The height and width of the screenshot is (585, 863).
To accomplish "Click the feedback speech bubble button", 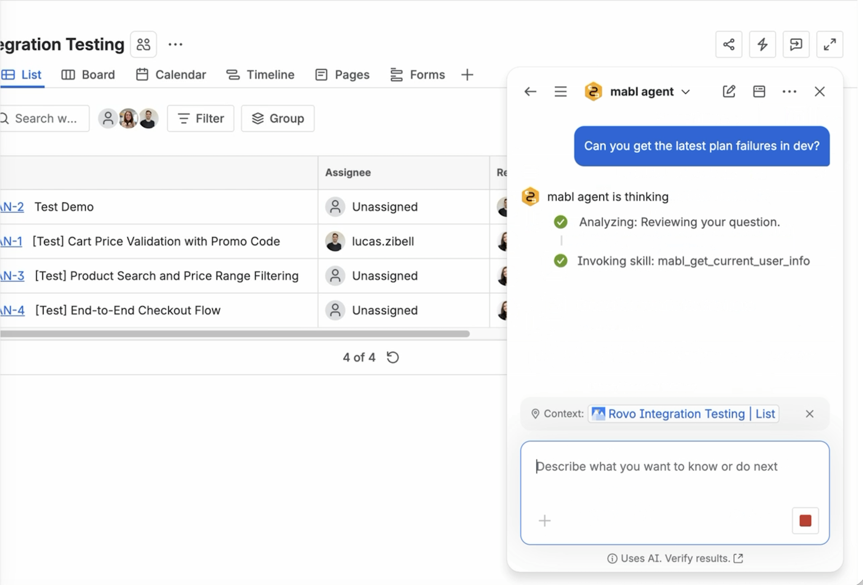I will tap(796, 45).
